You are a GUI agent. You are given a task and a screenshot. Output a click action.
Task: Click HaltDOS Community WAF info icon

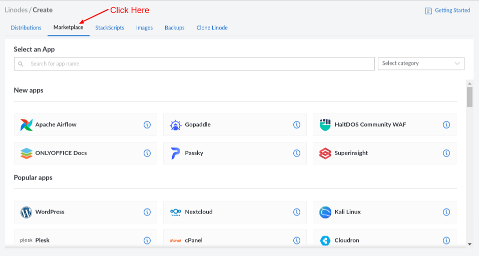(x=446, y=125)
